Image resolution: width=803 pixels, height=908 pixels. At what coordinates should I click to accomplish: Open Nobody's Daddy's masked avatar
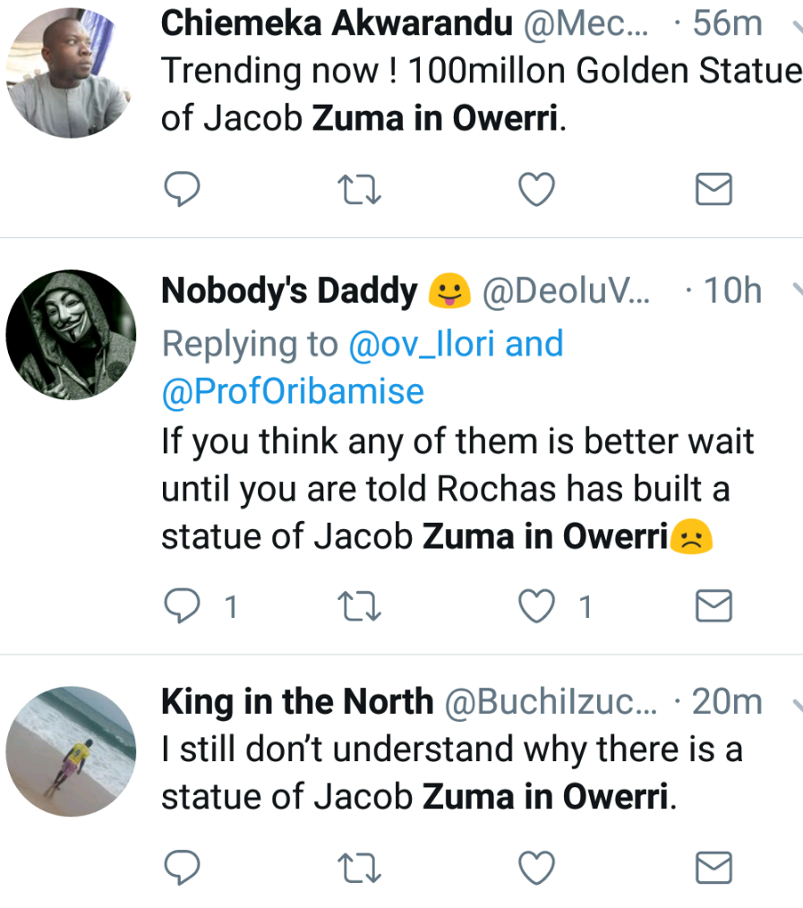71,335
